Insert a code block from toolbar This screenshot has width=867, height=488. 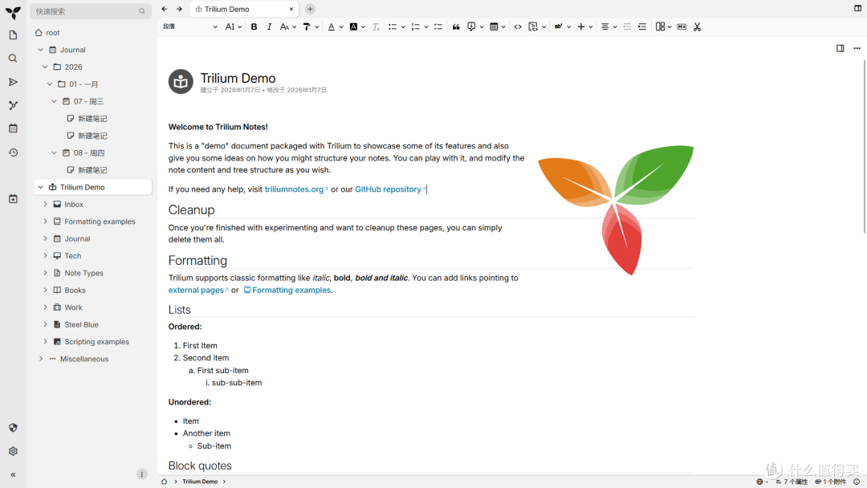pos(533,26)
